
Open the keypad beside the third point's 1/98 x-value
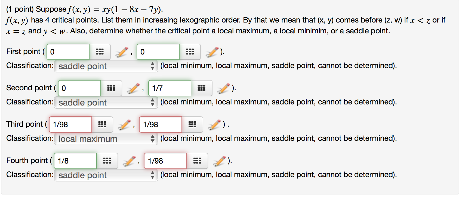102,124
